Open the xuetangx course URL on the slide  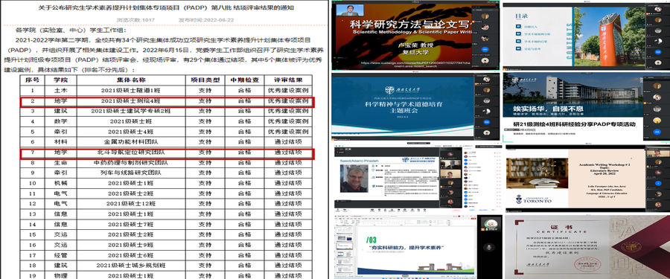415,65
